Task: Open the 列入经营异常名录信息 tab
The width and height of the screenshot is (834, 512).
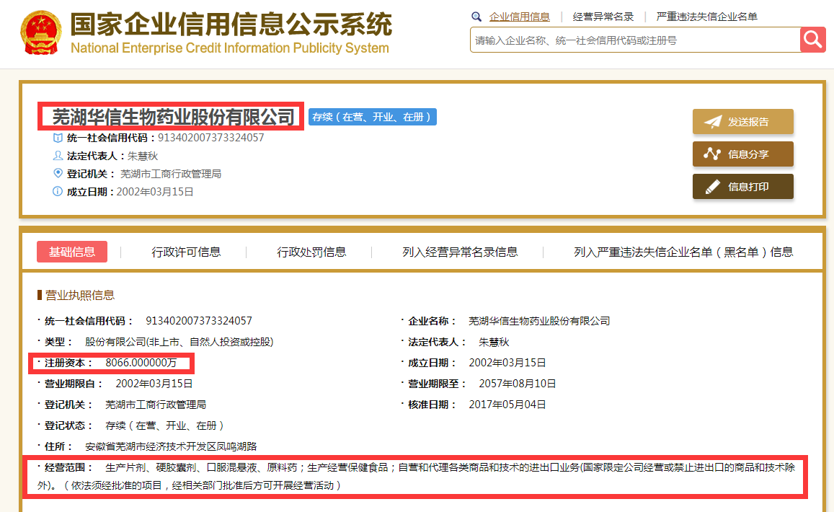Action: (460, 252)
